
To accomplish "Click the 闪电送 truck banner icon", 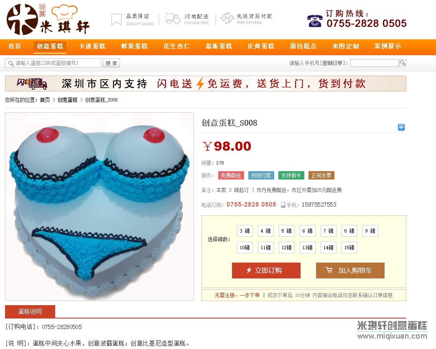I will tap(32, 83).
